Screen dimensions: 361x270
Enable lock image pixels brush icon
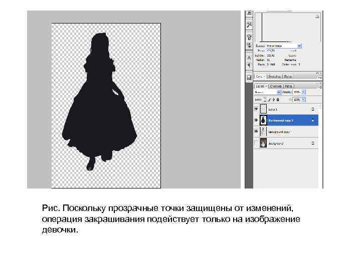coord(269,99)
